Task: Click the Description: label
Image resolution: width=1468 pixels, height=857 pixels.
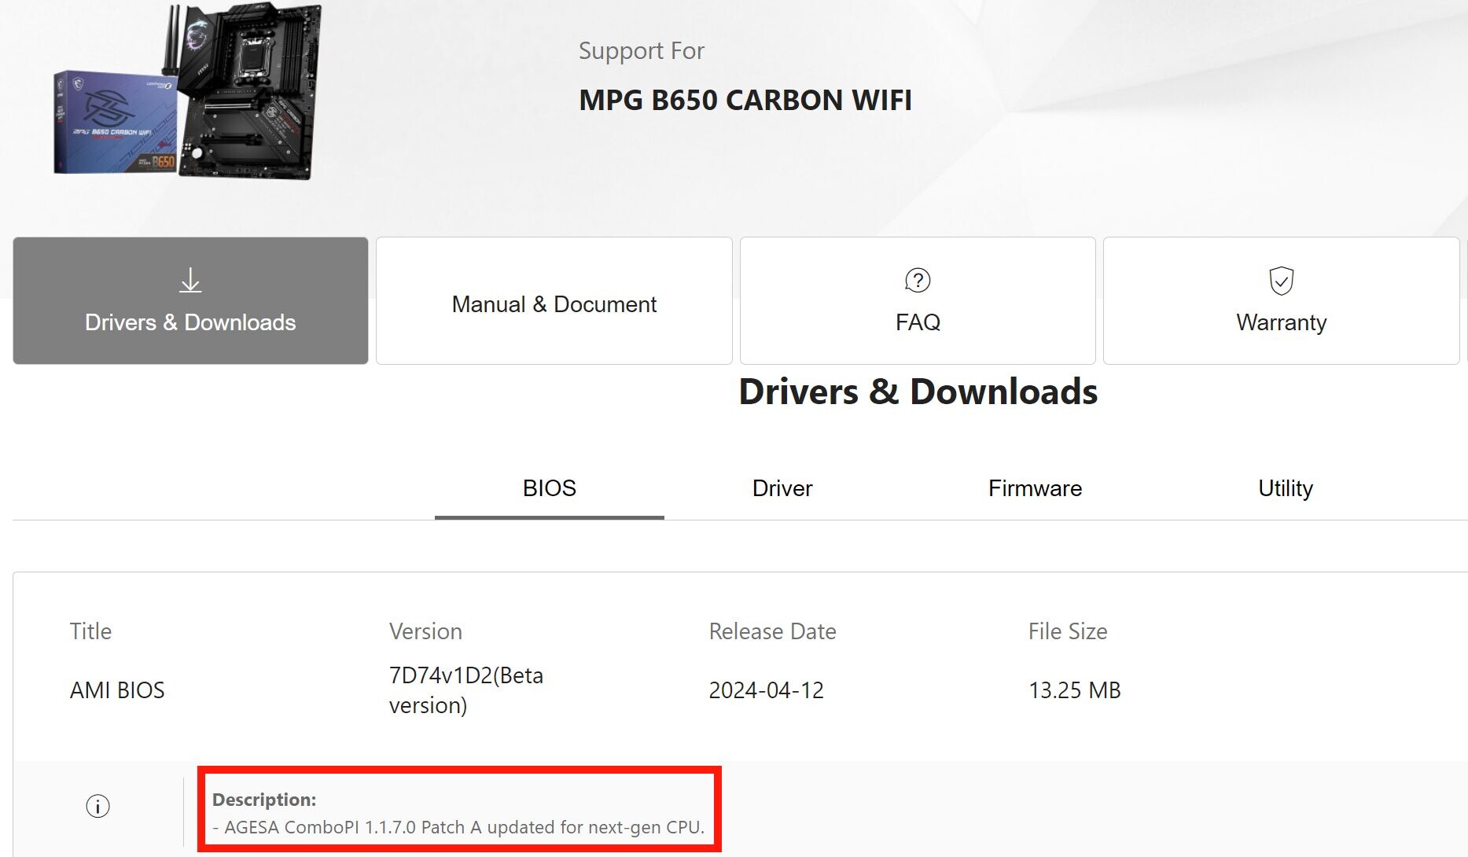Action: pos(264,800)
